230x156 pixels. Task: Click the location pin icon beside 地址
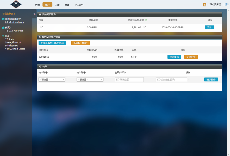(3, 36)
